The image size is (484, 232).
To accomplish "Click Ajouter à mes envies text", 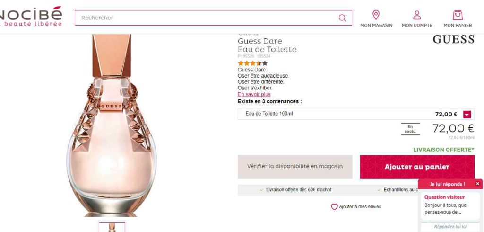I will [x=360, y=207].
